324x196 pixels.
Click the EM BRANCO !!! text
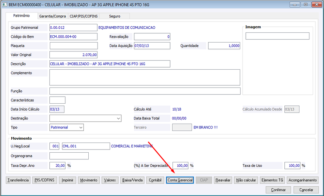point(206,128)
